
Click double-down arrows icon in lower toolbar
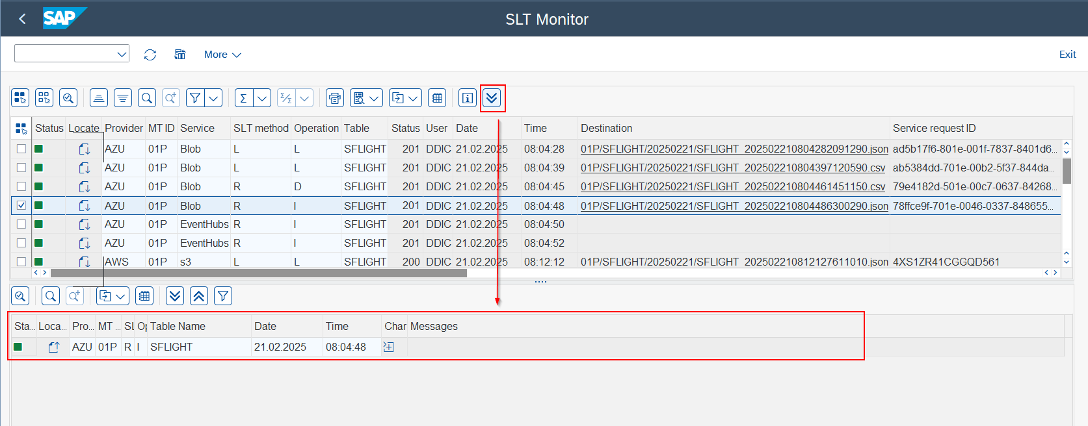coord(175,296)
